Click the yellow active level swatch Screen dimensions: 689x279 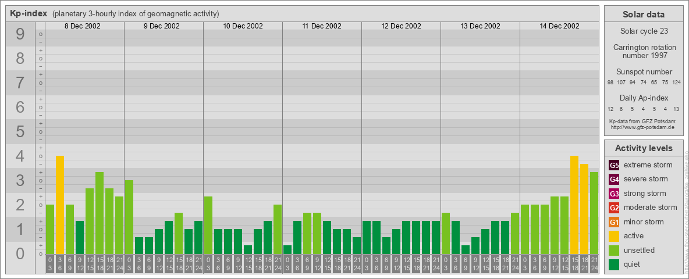point(614,236)
